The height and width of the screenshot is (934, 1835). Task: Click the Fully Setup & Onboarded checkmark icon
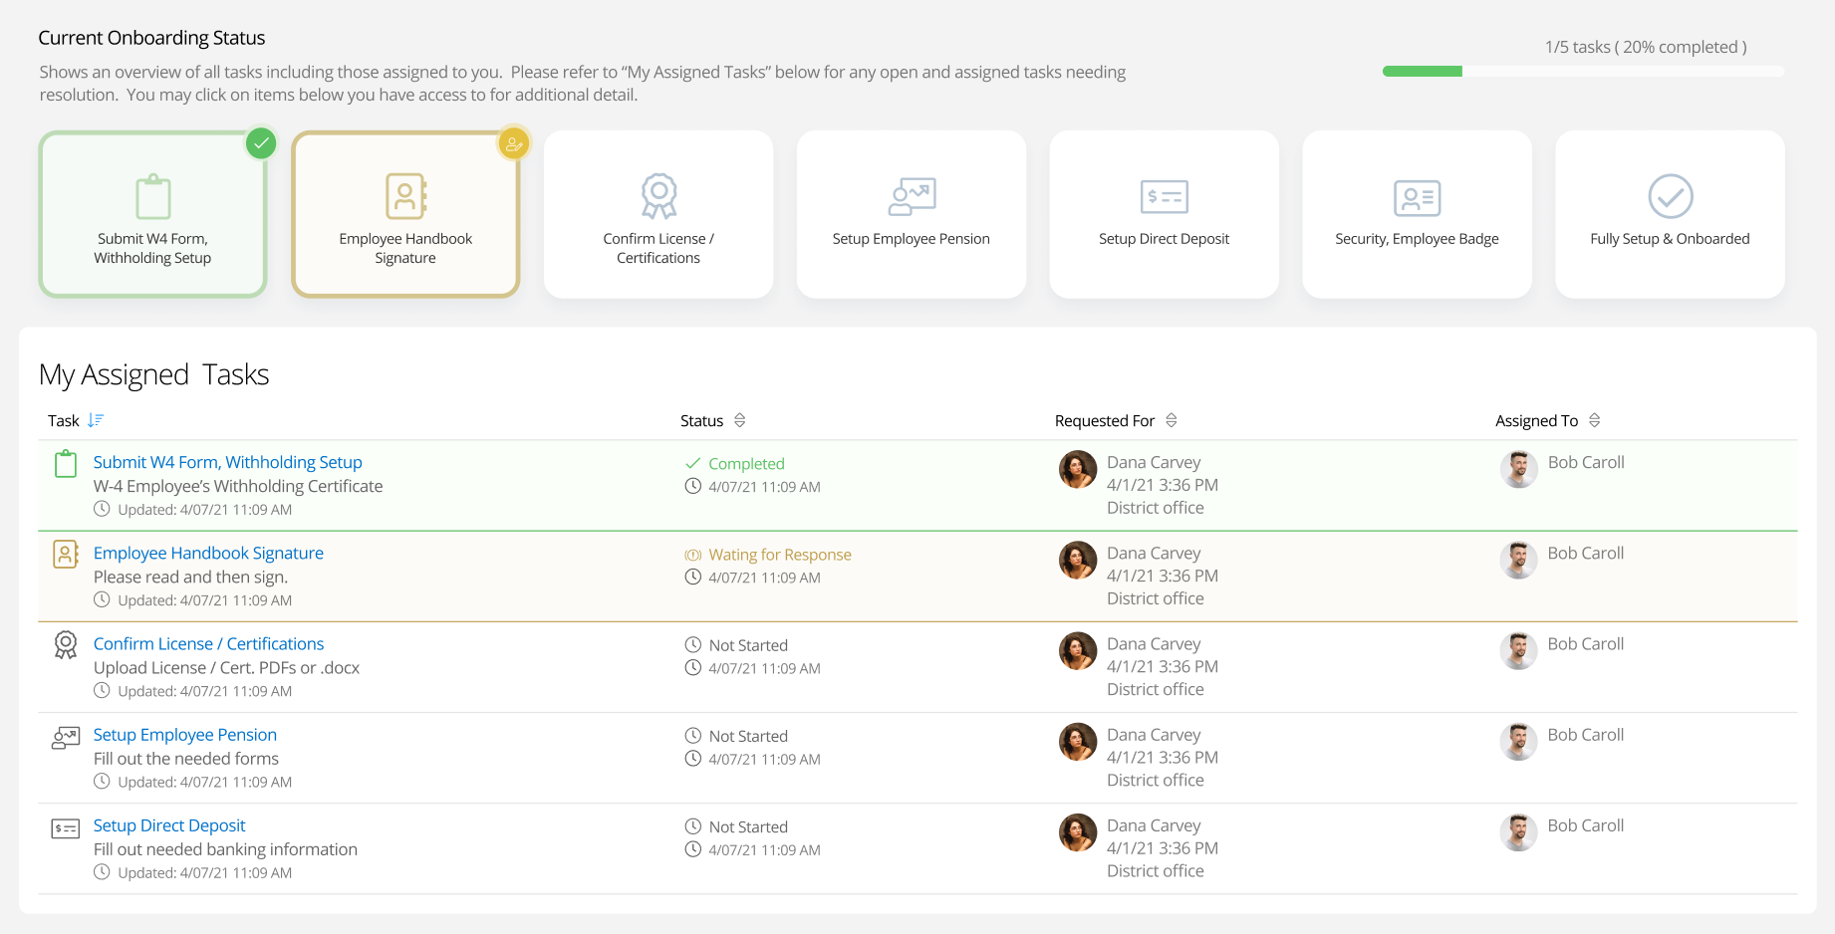[x=1670, y=198]
